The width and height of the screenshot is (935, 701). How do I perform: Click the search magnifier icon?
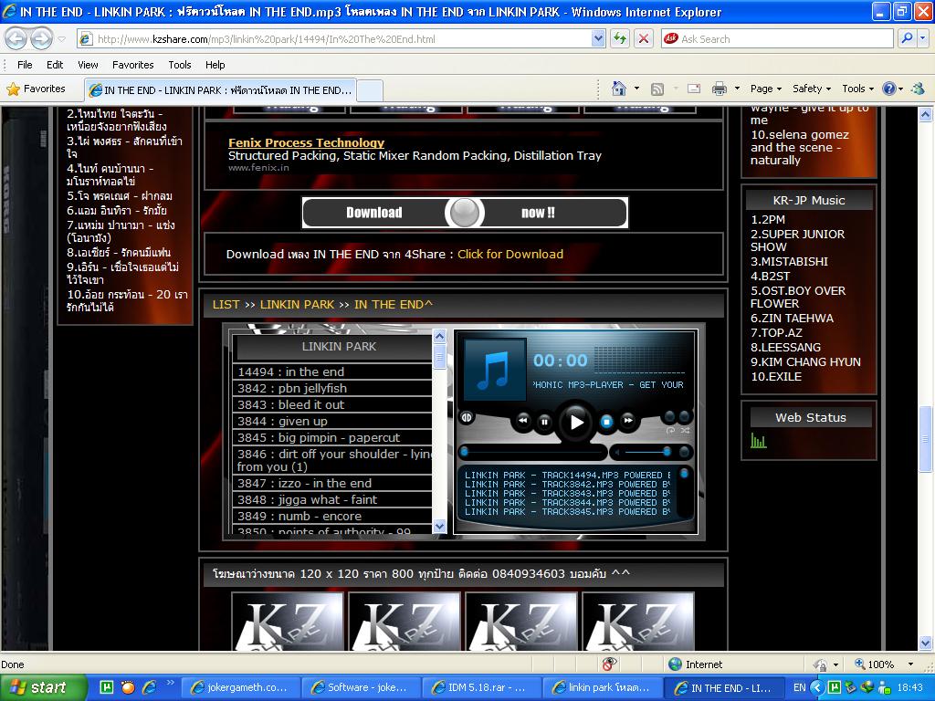tap(907, 38)
